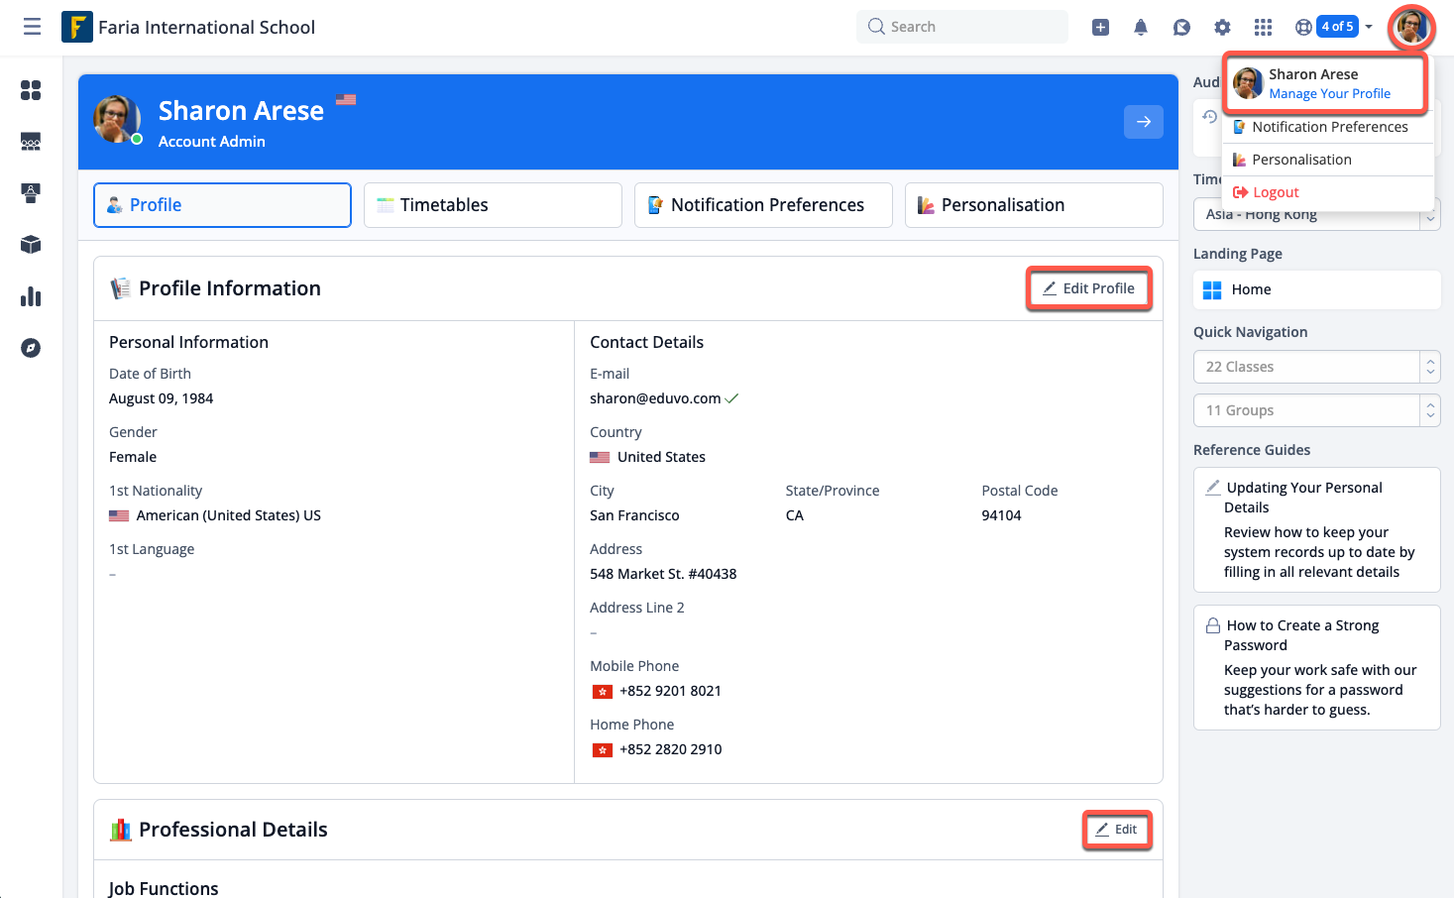This screenshot has width=1454, height=898.
Task: Click the quick add plus icon
Action: (x=1100, y=27)
